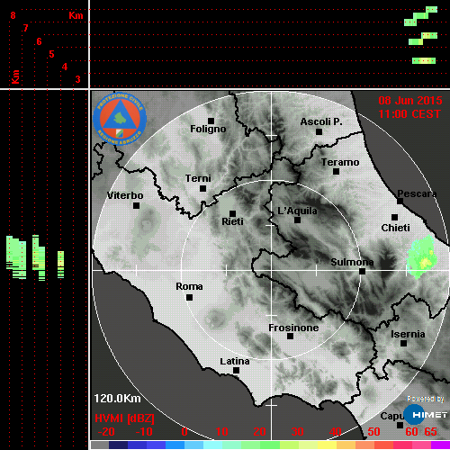Click the square marker for Ascoli P.
This screenshot has width=450, height=450.
(x=319, y=131)
